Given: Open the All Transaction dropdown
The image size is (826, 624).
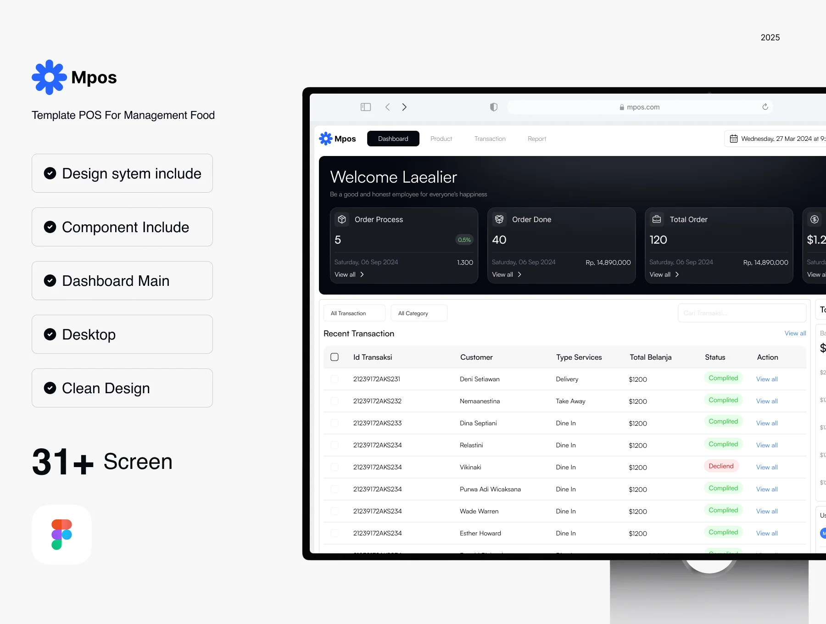Looking at the screenshot, I should (x=354, y=313).
